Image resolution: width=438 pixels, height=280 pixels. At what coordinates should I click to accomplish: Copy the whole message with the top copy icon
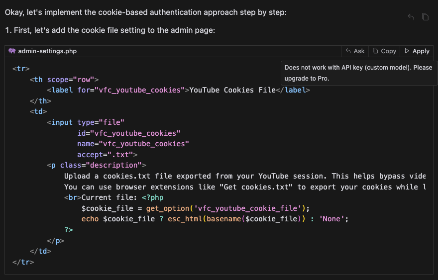(425, 17)
